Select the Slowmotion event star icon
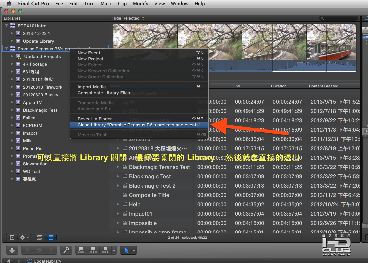This screenshot has height=263, width=368. (x=18, y=163)
